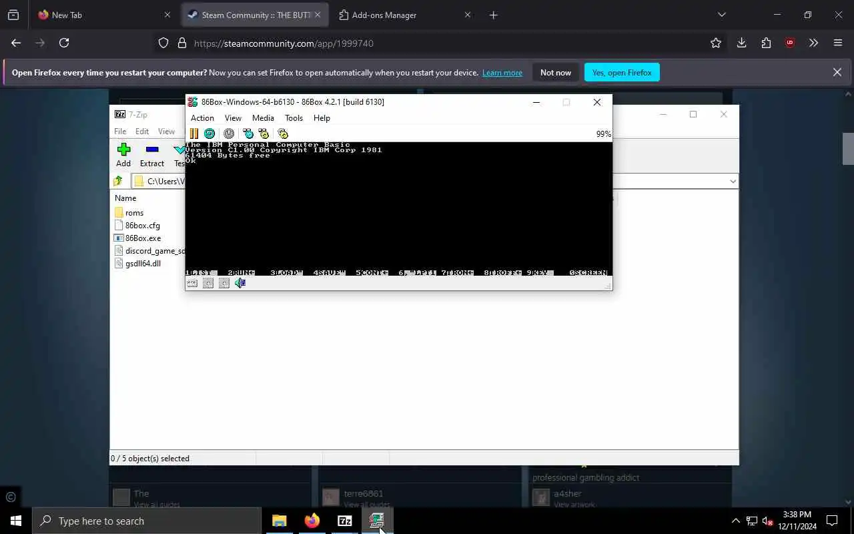
Task: Sort the 7-Zip file list by Name
Action: point(125,198)
